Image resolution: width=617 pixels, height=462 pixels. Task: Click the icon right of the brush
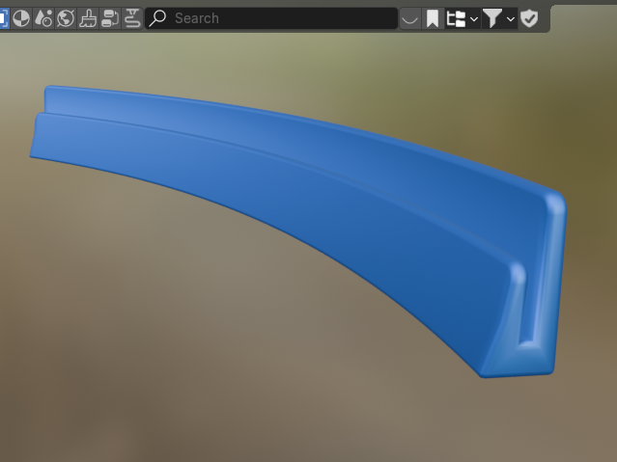(110, 17)
